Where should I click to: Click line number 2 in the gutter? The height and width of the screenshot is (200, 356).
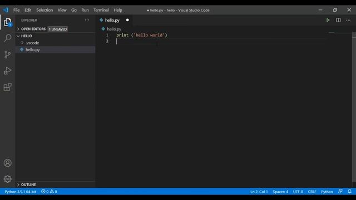(x=107, y=41)
